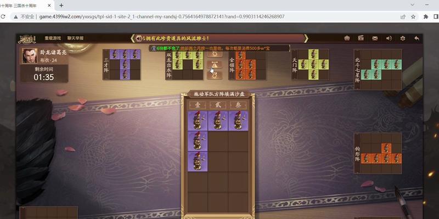This screenshot has width=439, height=219.
Task: Select the orange 金锁阵 formation piece
Action: click(x=247, y=65)
